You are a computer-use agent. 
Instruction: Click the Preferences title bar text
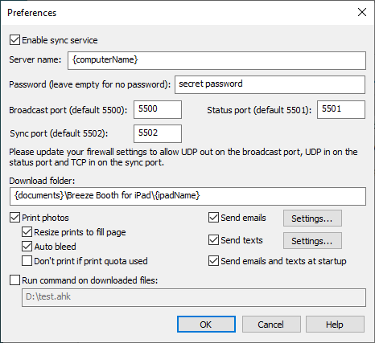coord(32,13)
